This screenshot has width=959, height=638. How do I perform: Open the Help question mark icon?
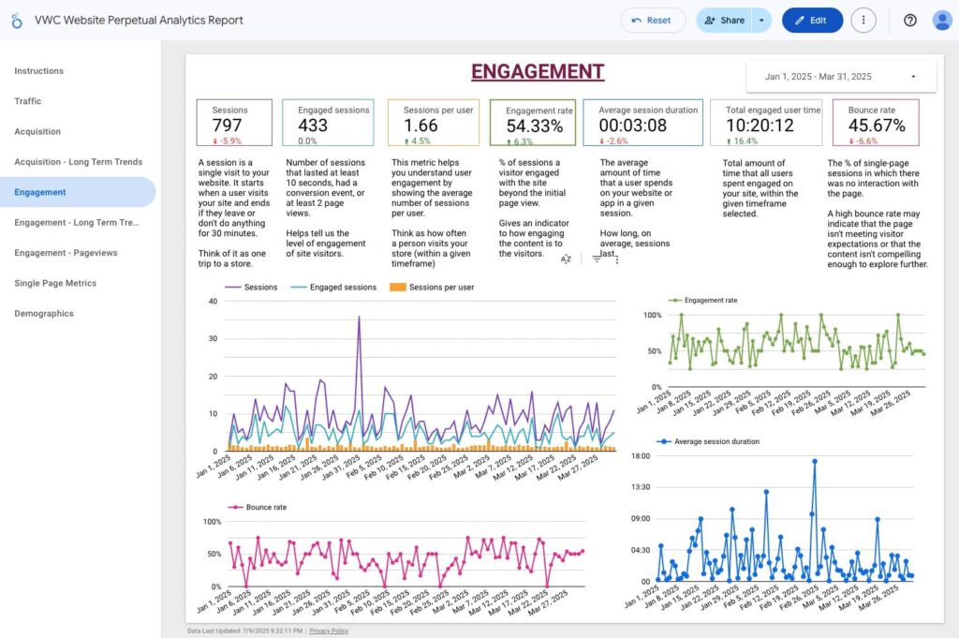point(909,21)
